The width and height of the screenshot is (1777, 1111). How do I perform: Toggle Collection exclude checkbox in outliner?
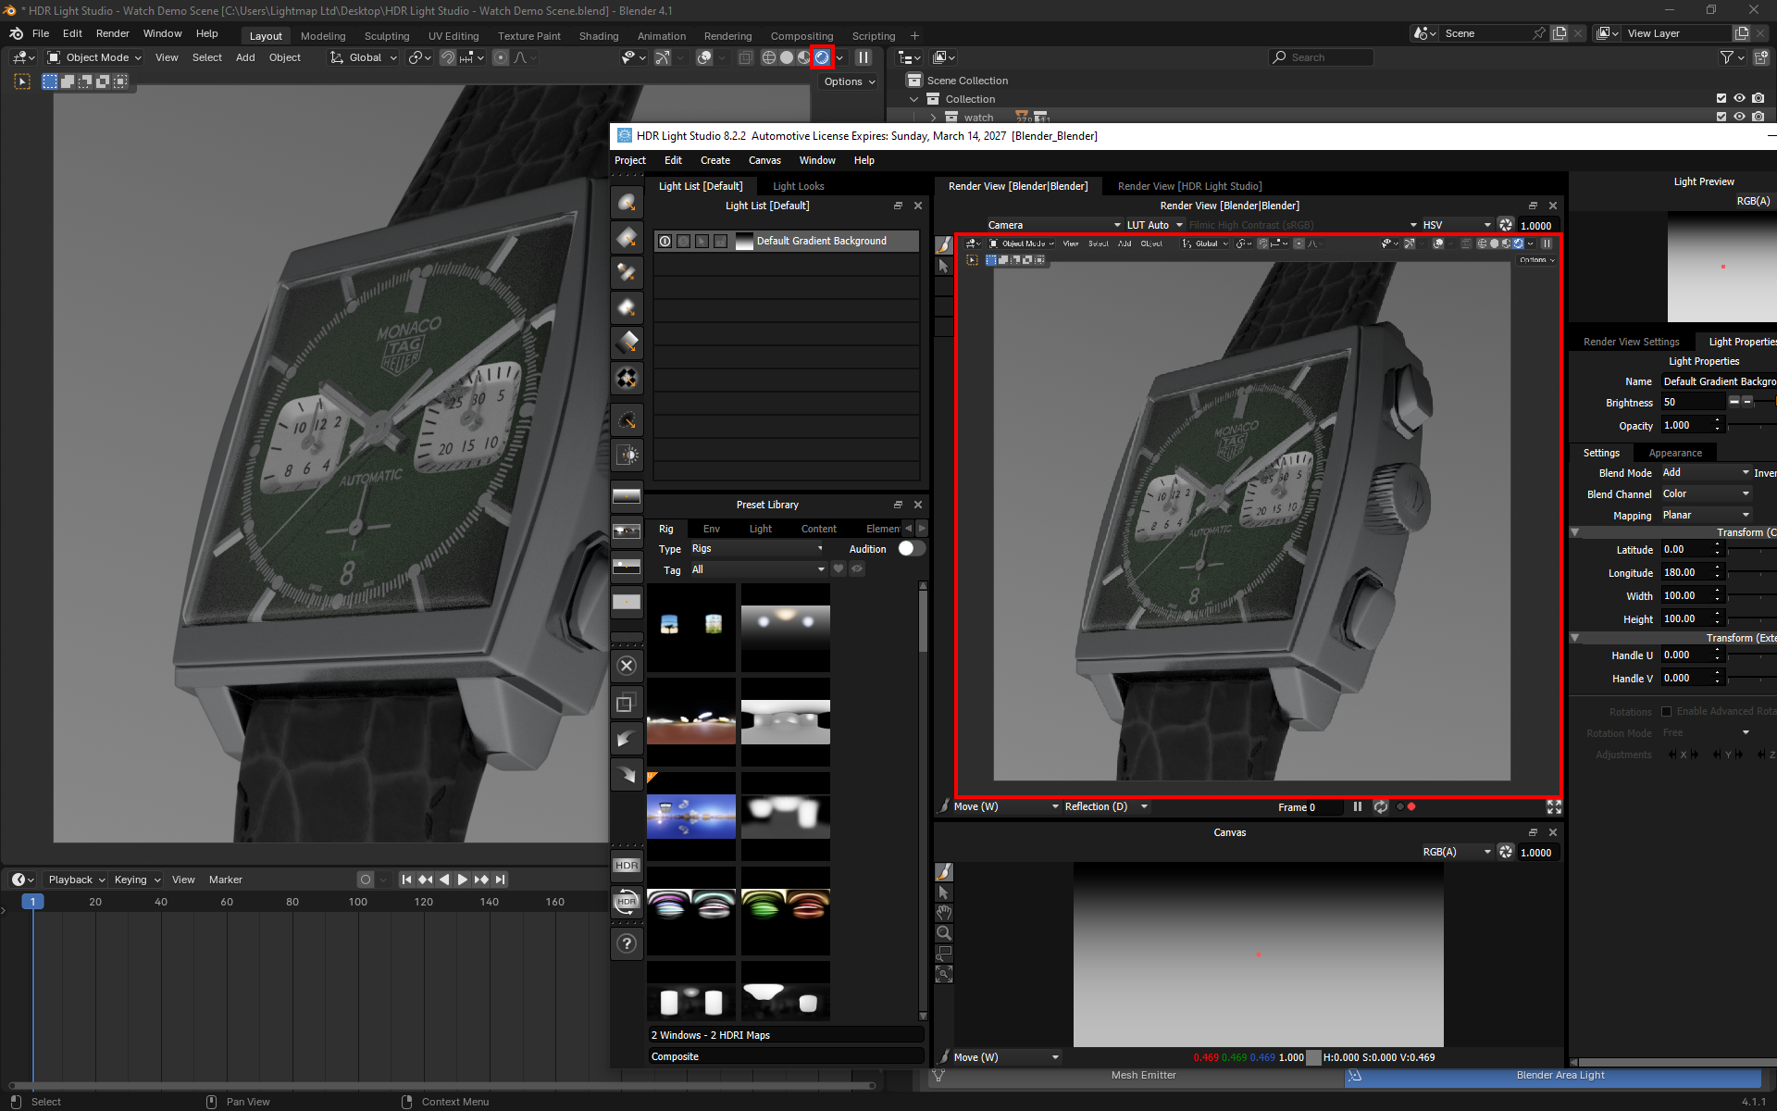(1721, 98)
